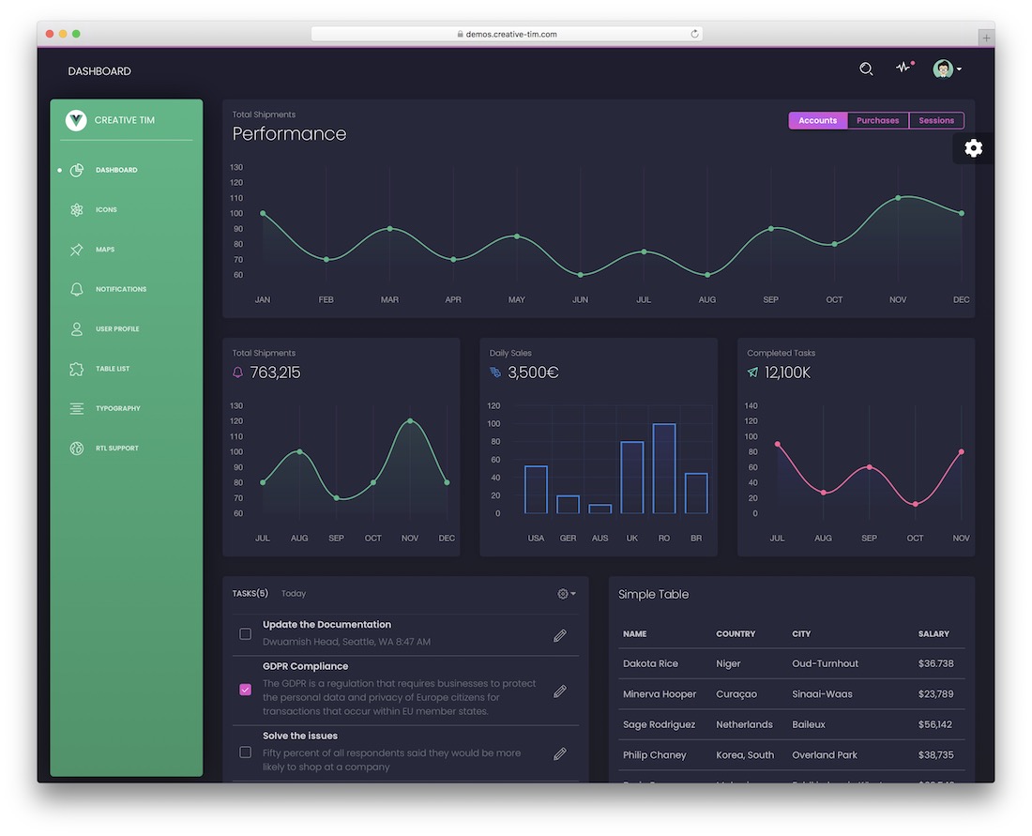The image size is (1032, 836).
Task: Select the Philip Chaney table cell
Action: [x=654, y=755]
